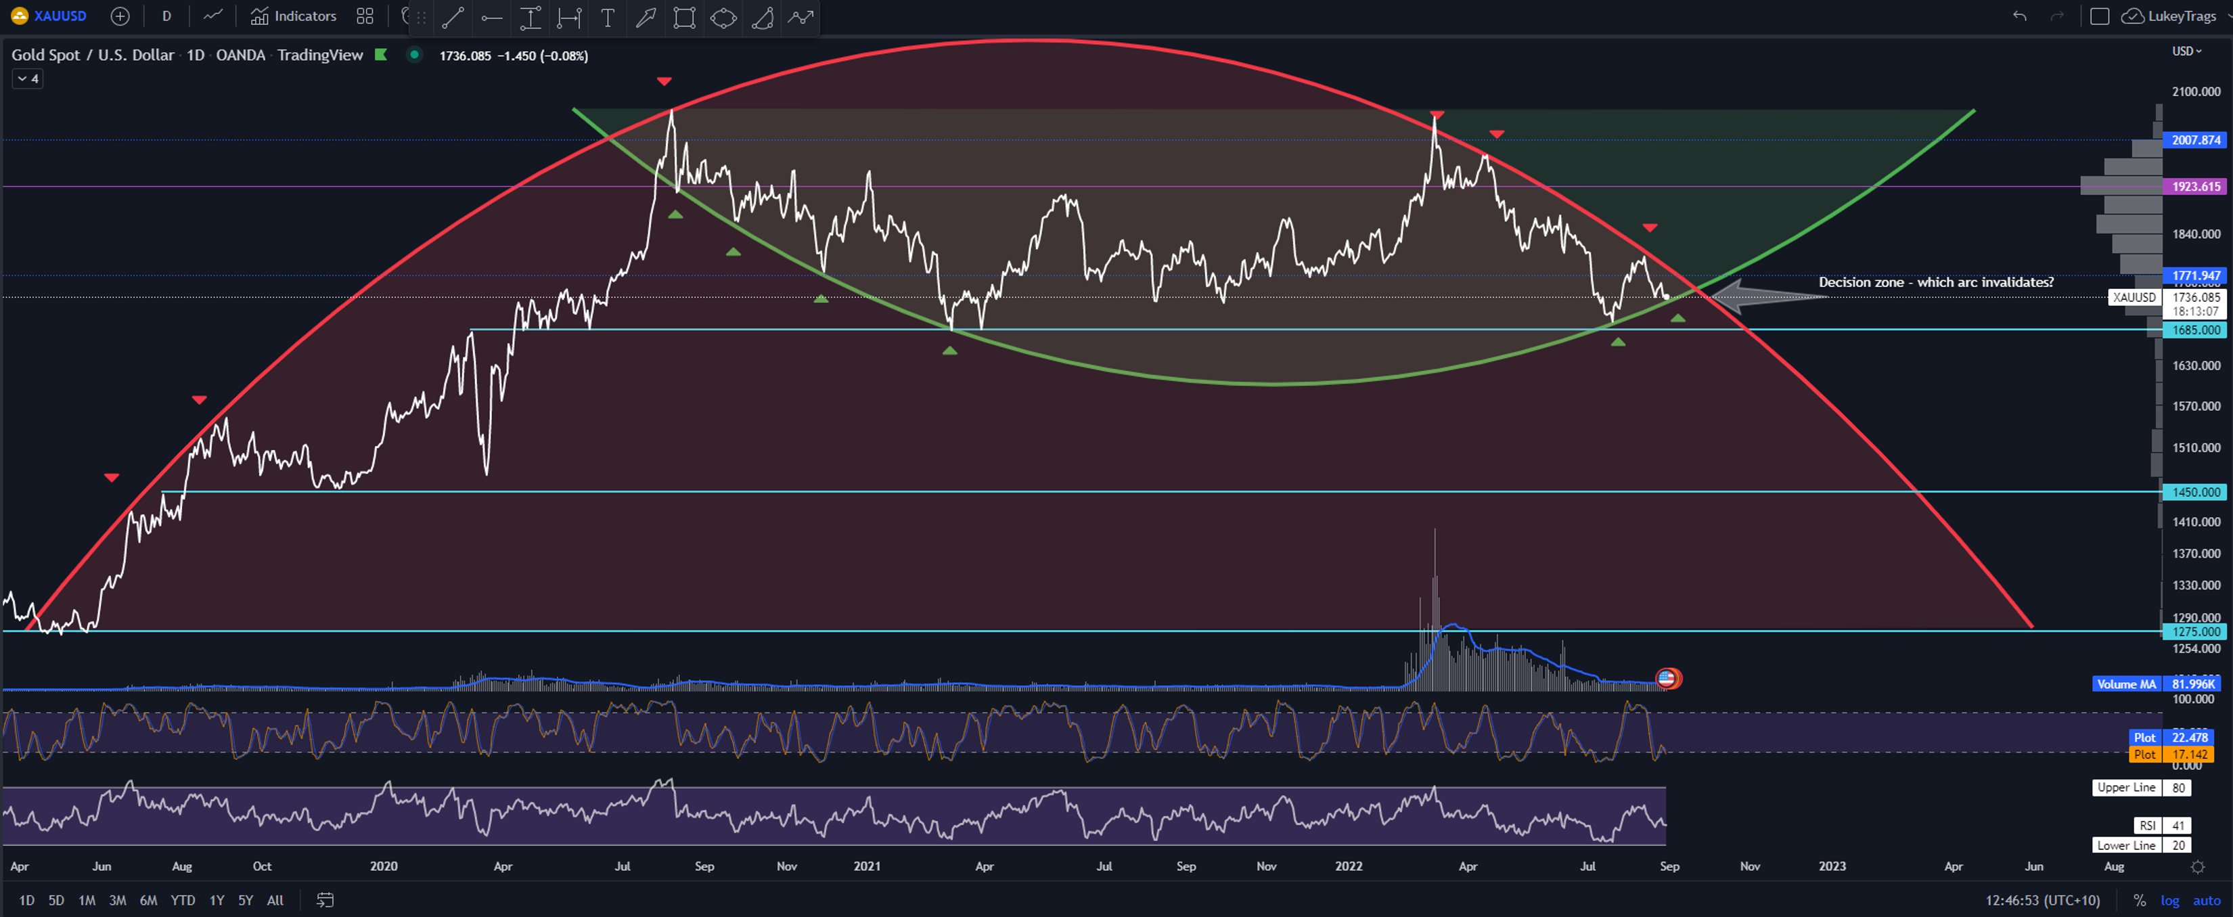This screenshot has width=2233, height=917.
Task: Select the horizontal ray tool
Action: click(491, 16)
